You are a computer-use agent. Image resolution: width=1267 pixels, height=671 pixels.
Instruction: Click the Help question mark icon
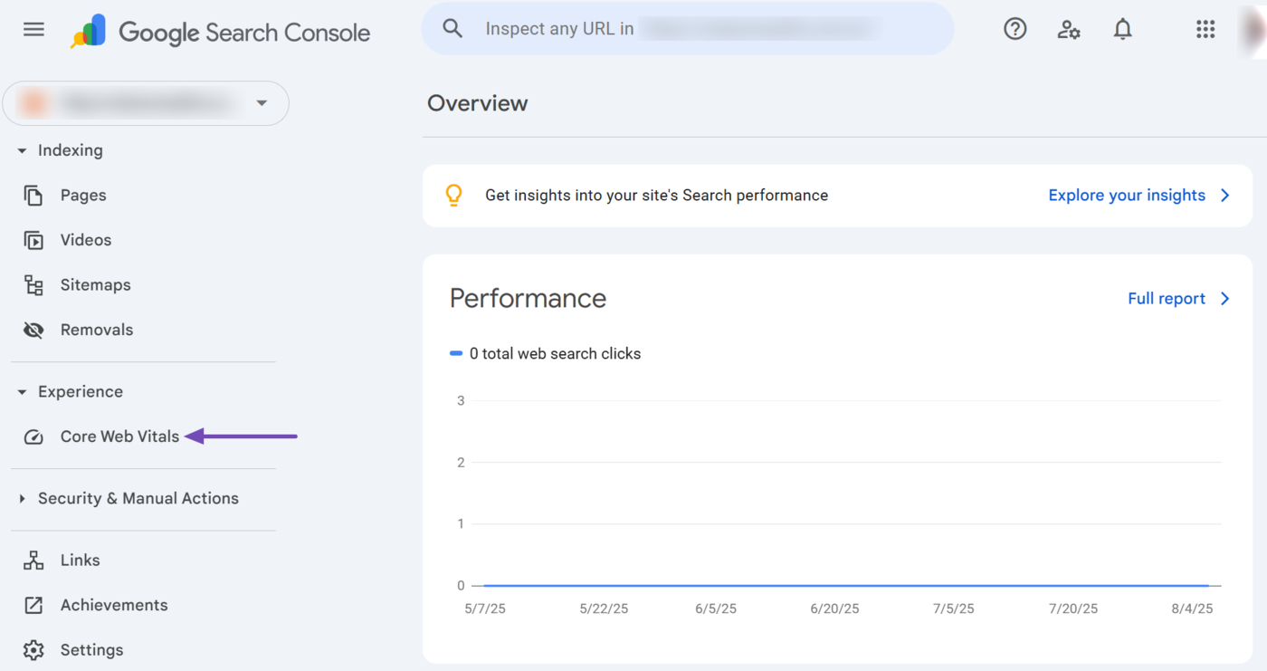pos(1015,30)
